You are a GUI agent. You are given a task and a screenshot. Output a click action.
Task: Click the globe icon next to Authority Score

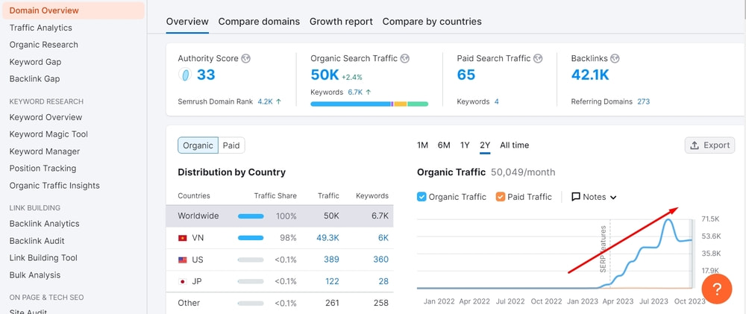pos(245,58)
